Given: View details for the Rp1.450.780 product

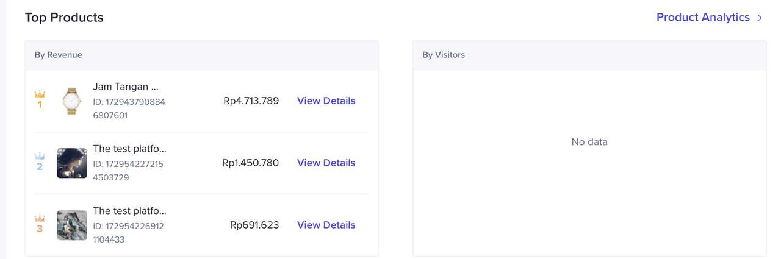Looking at the screenshot, I should [x=326, y=163].
